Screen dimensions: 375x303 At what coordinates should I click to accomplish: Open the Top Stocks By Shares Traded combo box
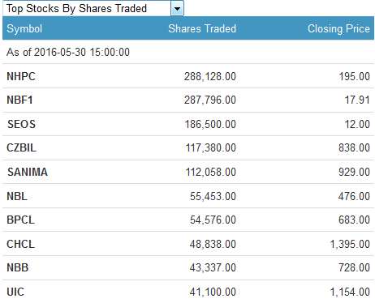pos(93,8)
